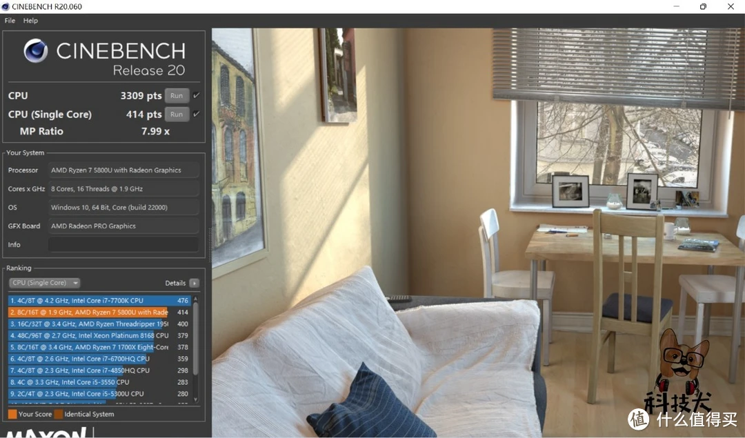Click the 414 pts single core score
The width and height of the screenshot is (745, 438).
[144, 114]
